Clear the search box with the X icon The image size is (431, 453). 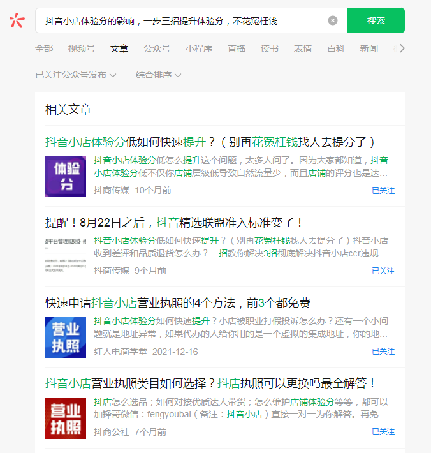[x=333, y=20]
